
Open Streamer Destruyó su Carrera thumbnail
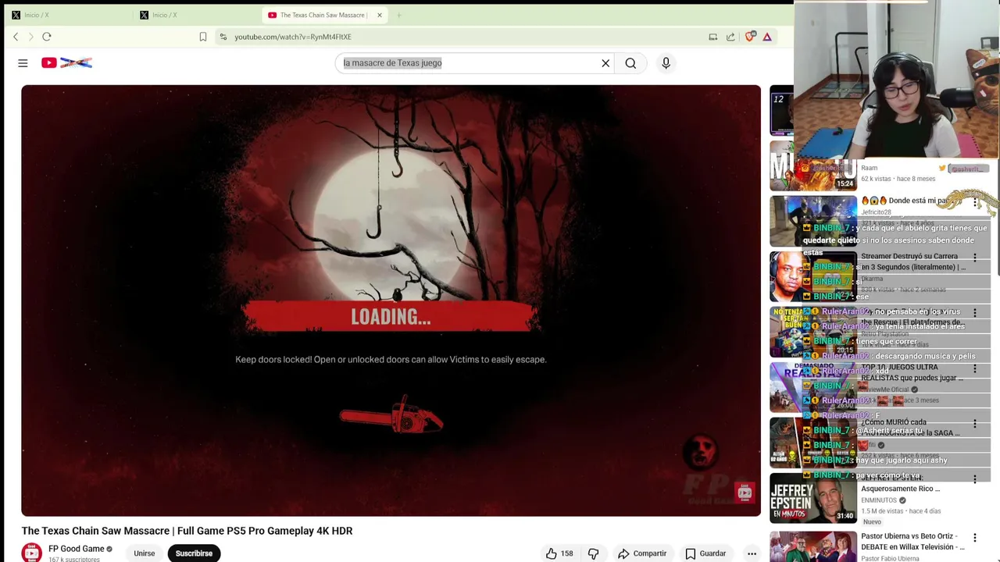(812, 276)
